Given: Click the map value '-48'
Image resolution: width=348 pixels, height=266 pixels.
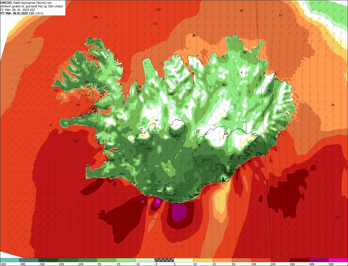Looking at the screenshot, I should tap(226, 118).
